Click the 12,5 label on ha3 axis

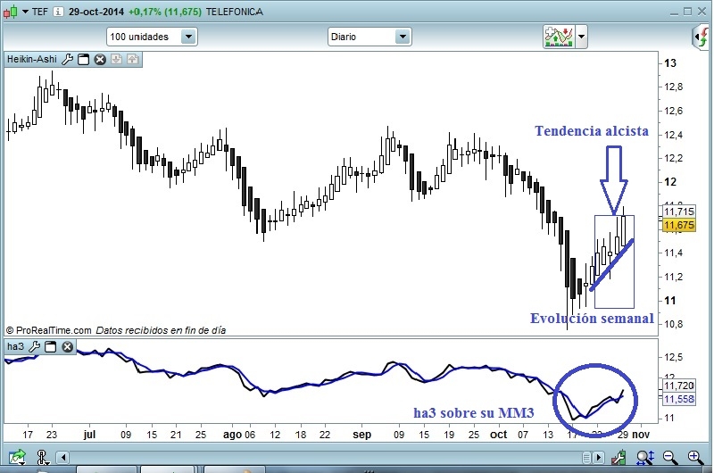tap(674, 357)
